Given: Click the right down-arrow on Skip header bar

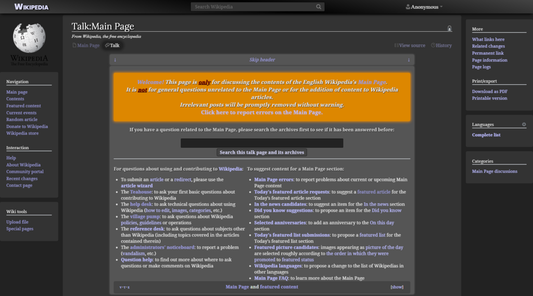Looking at the screenshot, I should tap(409, 60).
